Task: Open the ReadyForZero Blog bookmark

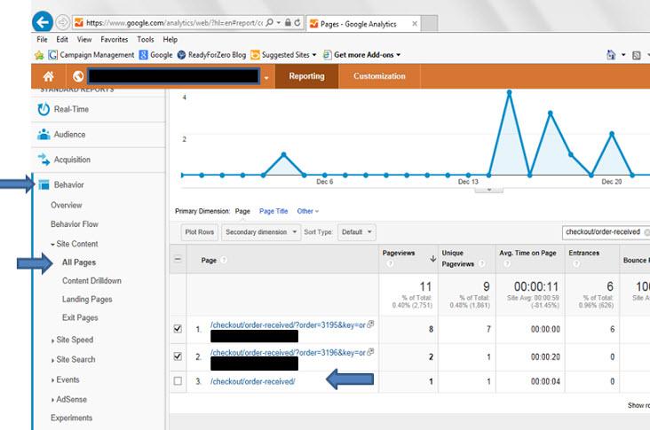Action: (x=211, y=55)
